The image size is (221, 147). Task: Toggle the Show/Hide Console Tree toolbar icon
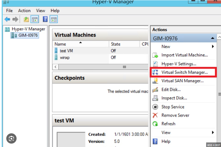pyautogui.click(x=35, y=19)
